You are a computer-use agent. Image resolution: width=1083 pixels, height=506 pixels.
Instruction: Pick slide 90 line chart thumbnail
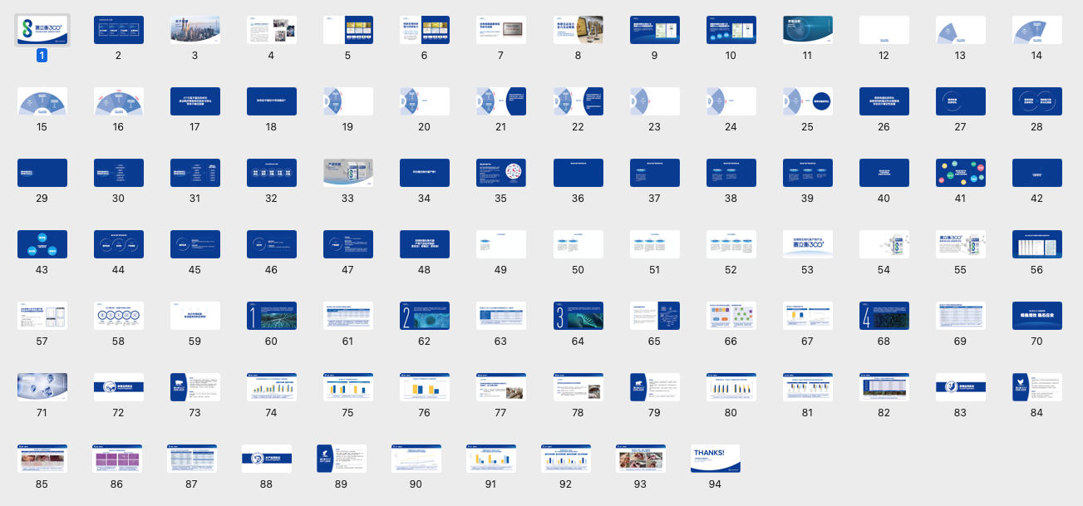[416, 459]
